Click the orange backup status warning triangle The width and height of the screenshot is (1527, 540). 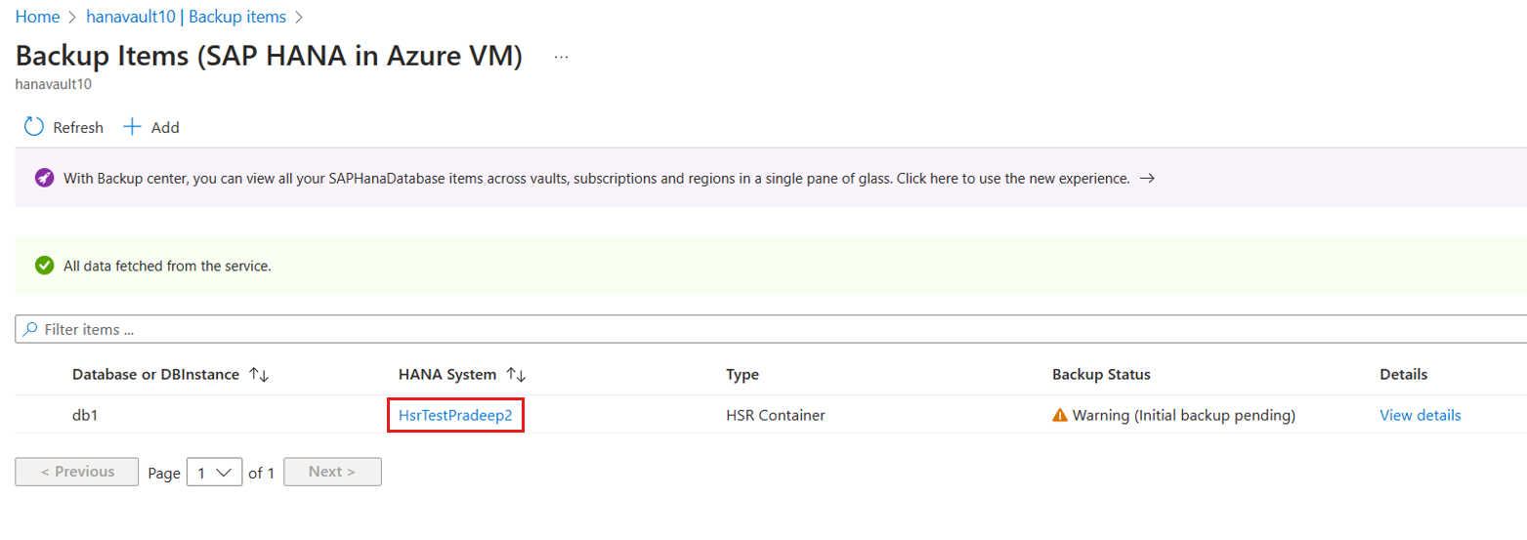(x=1060, y=416)
